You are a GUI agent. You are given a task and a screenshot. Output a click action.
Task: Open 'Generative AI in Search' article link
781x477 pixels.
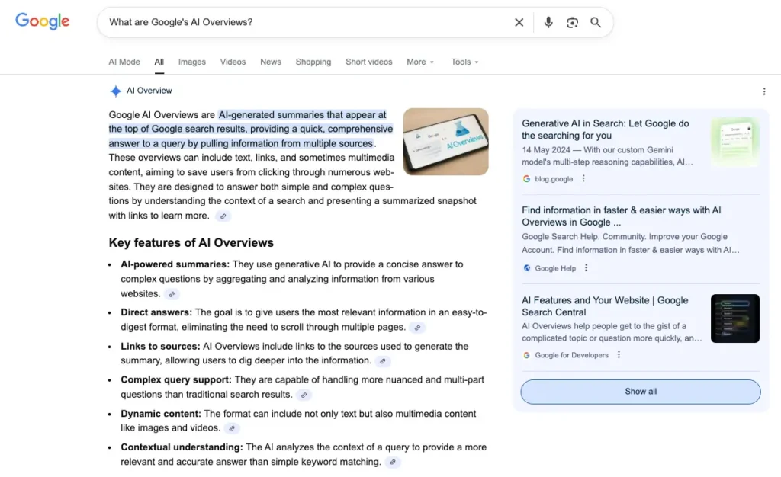(x=606, y=130)
